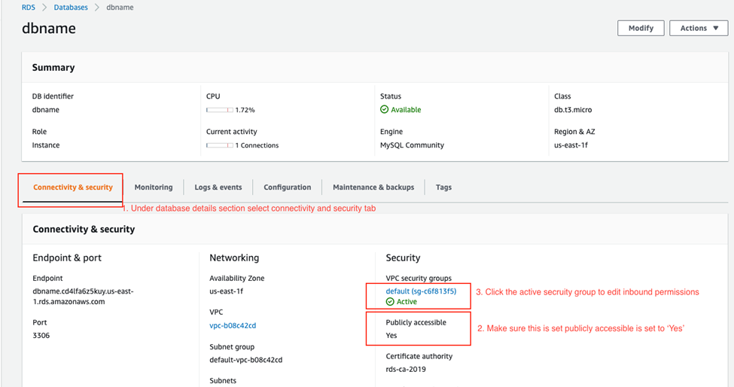Switch to the Tags tab
Screen dimensions: 734x387
click(x=443, y=187)
